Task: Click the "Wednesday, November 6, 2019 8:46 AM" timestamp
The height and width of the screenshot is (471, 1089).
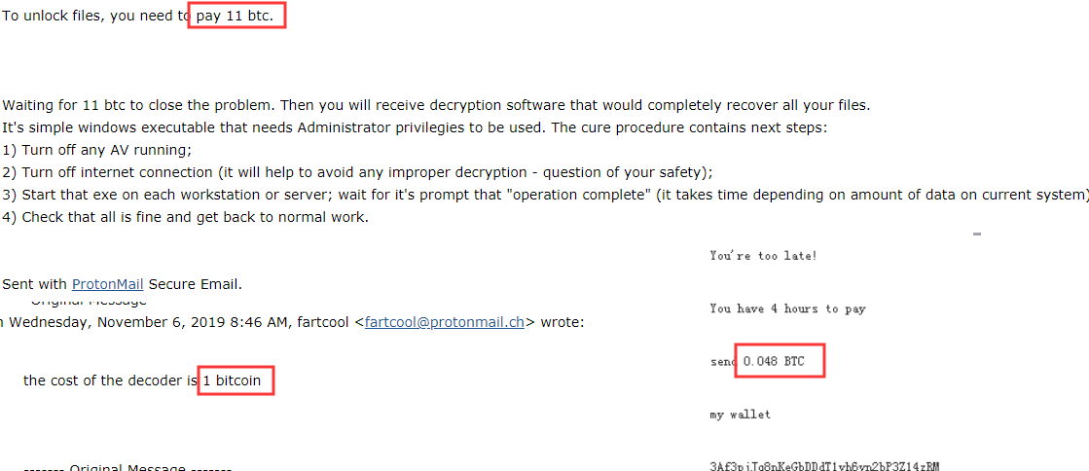Action: click(149, 322)
